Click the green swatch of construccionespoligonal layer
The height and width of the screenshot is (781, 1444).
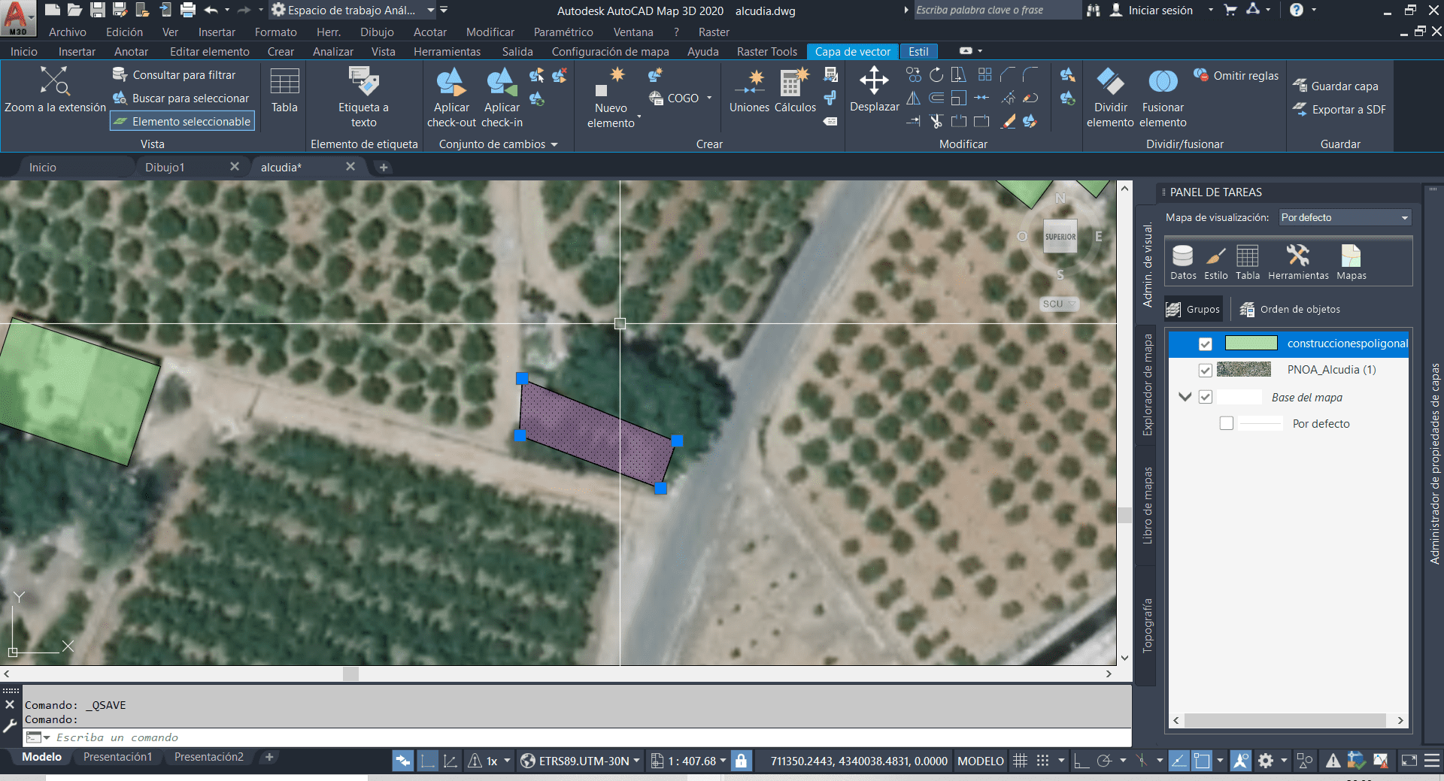[x=1251, y=344]
